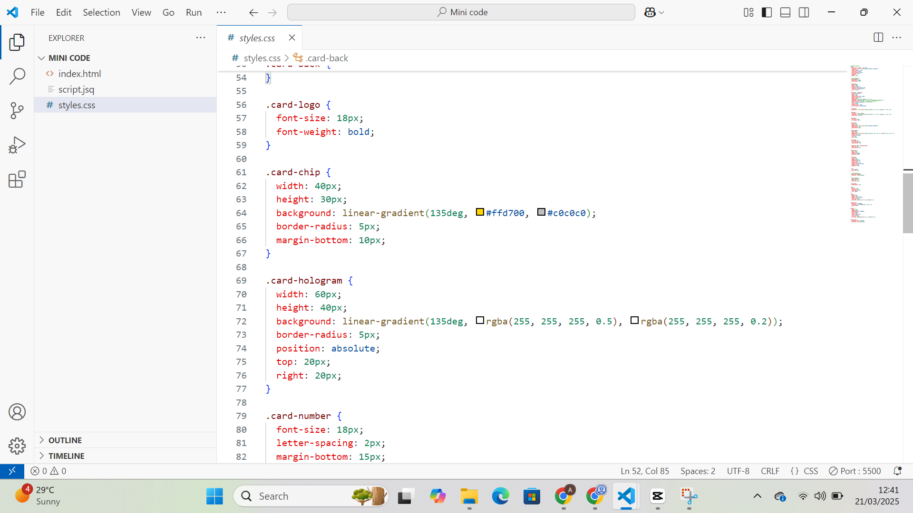
Task: Toggle the Primary Side Bar visibility
Action: coord(767,12)
